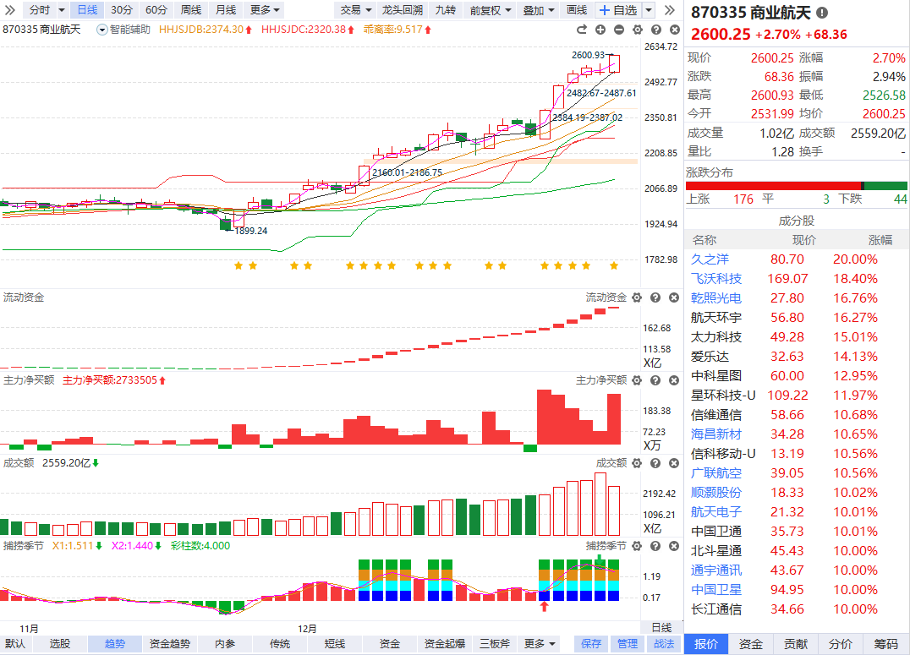Close the 成交额 indicator panel

click(x=673, y=463)
